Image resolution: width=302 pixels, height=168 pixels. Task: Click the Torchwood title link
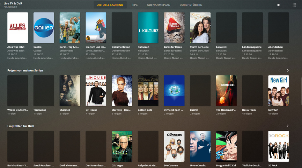(x=40, y=110)
